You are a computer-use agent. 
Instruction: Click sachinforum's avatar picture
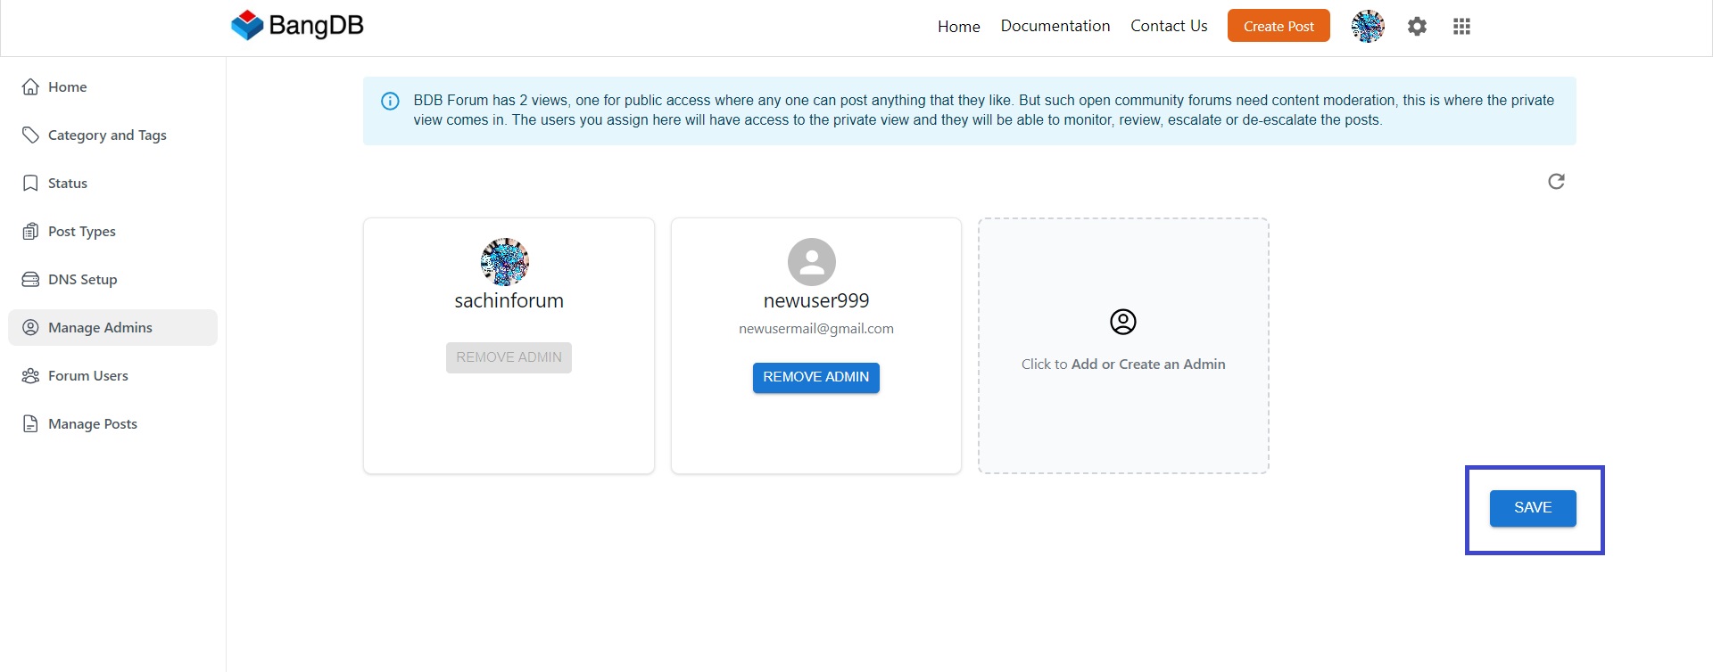505,261
